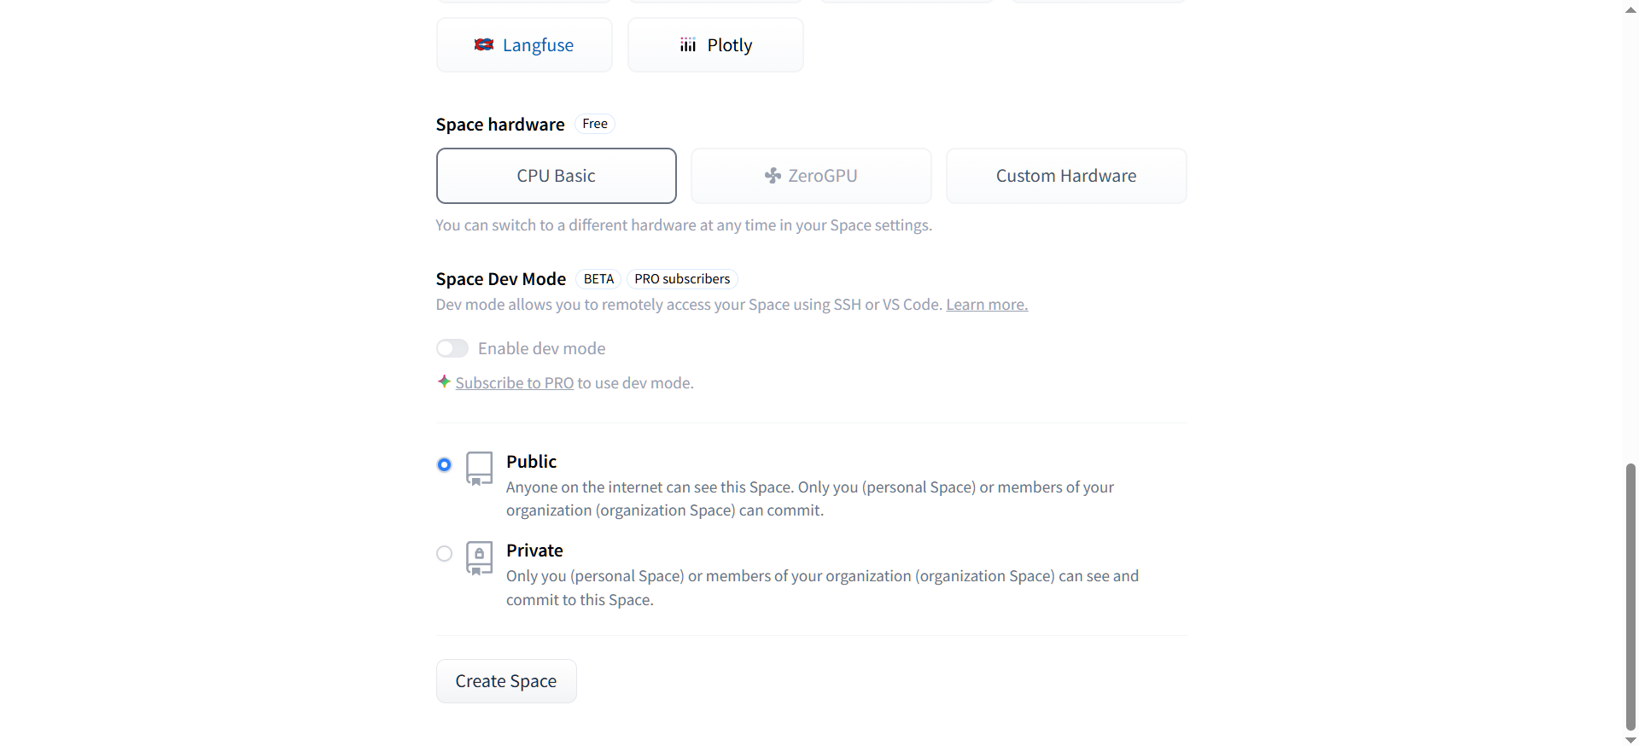Follow the Subscribe to PRO link

(514, 383)
